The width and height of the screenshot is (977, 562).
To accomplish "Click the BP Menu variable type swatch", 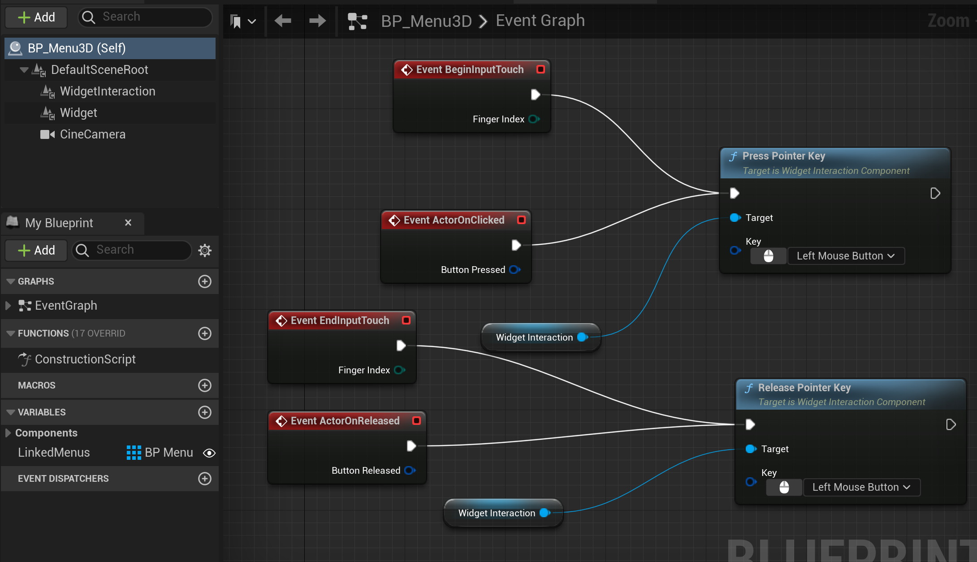I will coord(134,453).
